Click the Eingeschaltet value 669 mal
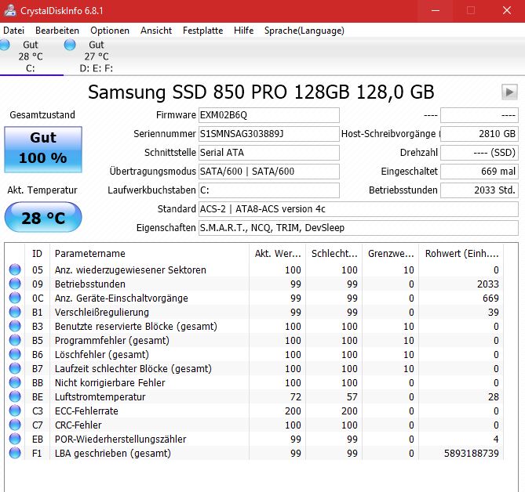The width and height of the screenshot is (525, 492). coord(479,171)
